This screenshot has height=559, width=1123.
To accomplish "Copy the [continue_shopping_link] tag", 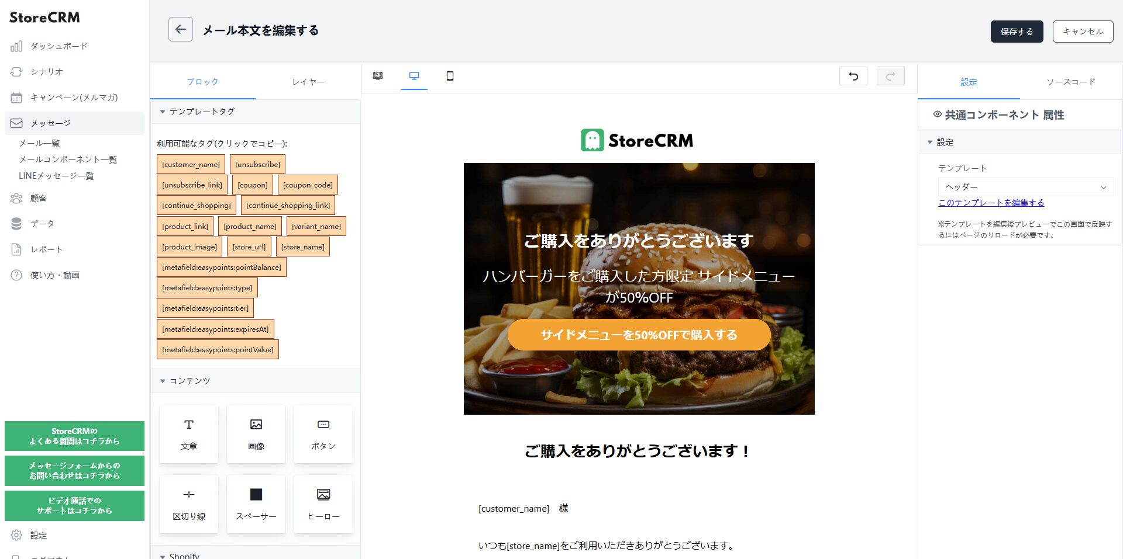I will 288,205.
